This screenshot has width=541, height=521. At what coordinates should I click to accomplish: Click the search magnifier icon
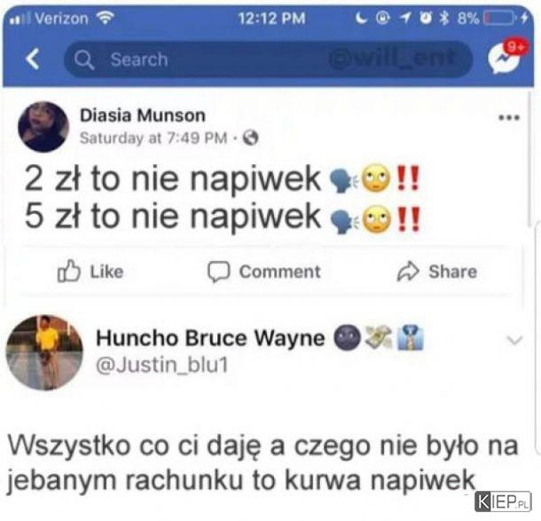click(x=84, y=60)
